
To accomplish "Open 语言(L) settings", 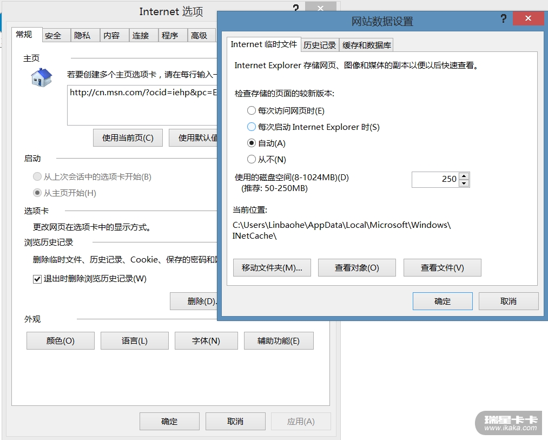I will (x=135, y=340).
